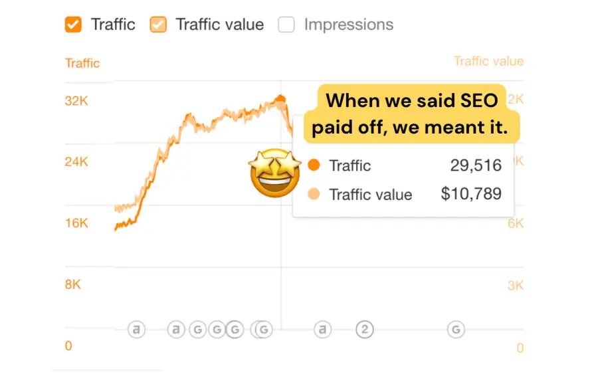Viewport: 594px width, 382px height.
Task: Click the 'a' marker right of the hover line
Action: (x=323, y=329)
